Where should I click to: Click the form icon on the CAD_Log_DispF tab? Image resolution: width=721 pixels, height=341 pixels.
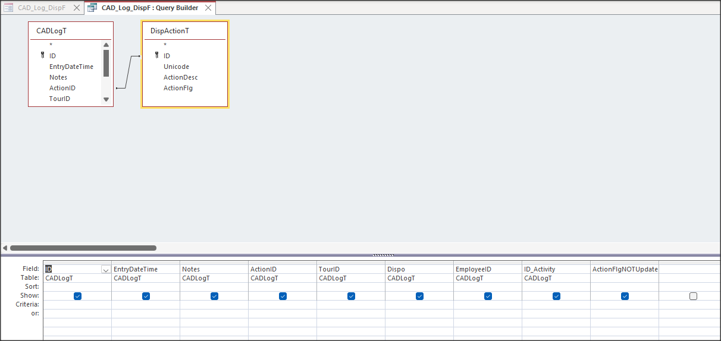9,8
